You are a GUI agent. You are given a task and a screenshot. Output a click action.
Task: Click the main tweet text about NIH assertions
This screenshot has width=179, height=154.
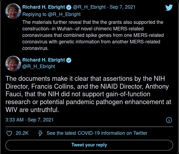click(88, 94)
